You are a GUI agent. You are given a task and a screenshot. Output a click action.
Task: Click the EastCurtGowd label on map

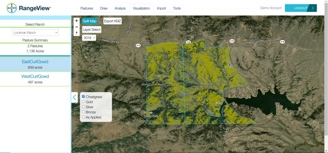pos(209,86)
